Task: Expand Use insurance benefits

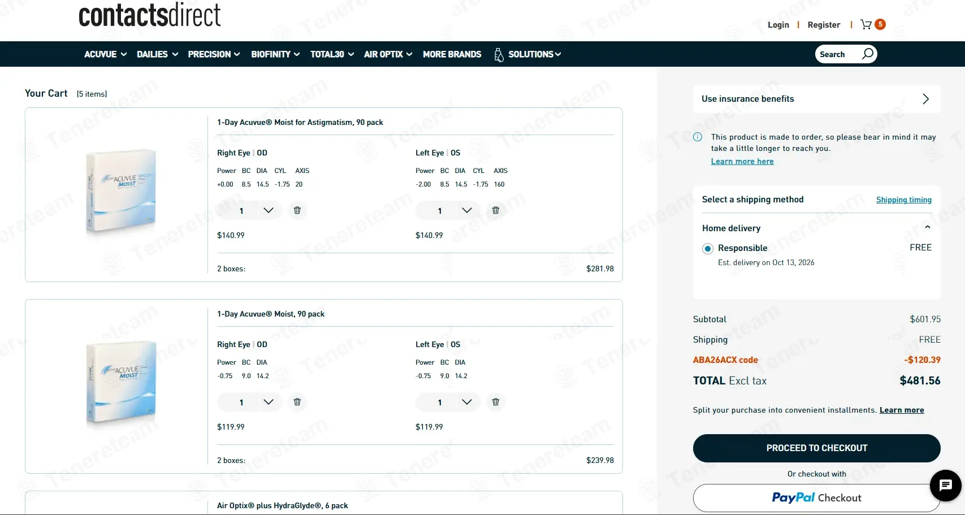Action: click(x=817, y=99)
